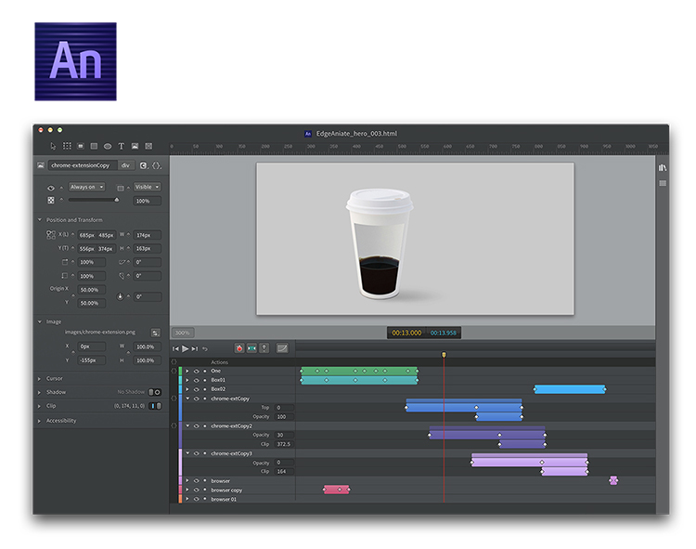Open the 'Always on' display dropdown
Screen dimensions: 696x549
[x=86, y=187]
